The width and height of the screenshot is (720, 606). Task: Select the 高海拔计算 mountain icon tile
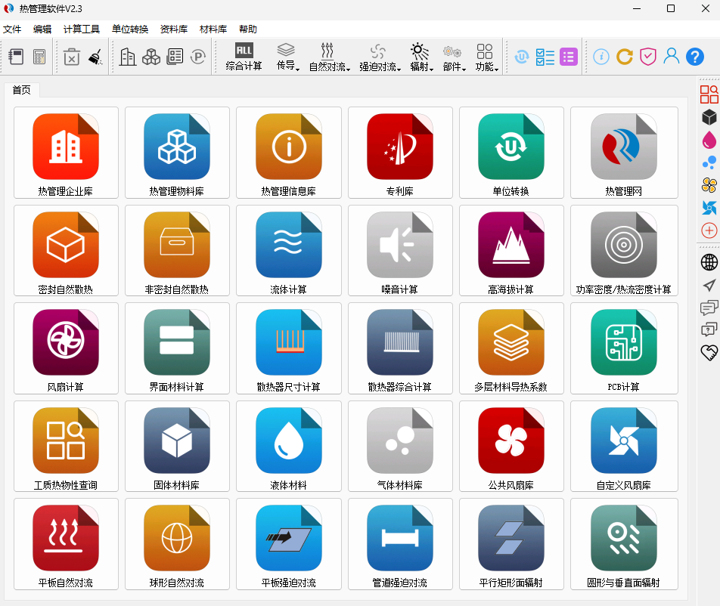pyautogui.click(x=511, y=250)
